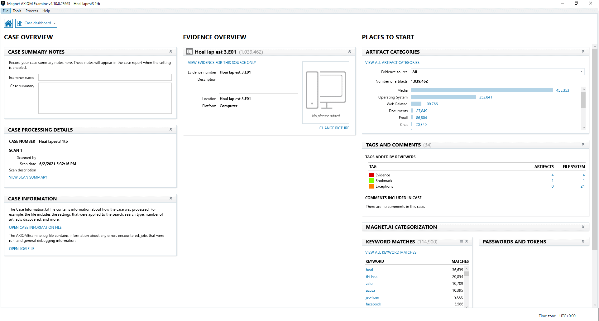Click the red Evidence tag swatch
The height and width of the screenshot is (321, 599).
click(371, 175)
